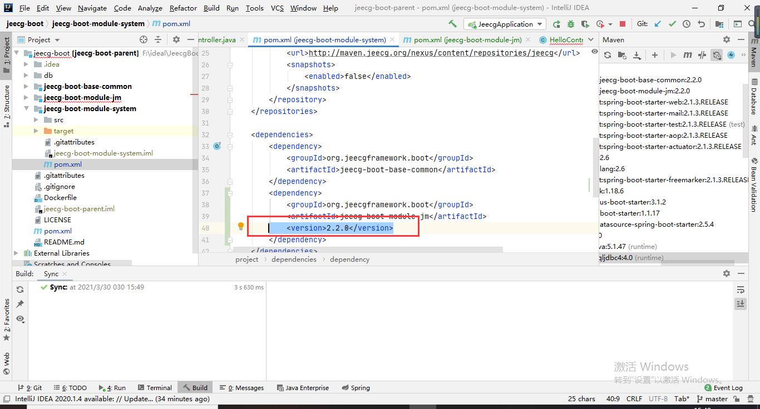Image resolution: width=760 pixels, height=409 pixels.
Task: Pin the Build tab
Action: coord(20,304)
